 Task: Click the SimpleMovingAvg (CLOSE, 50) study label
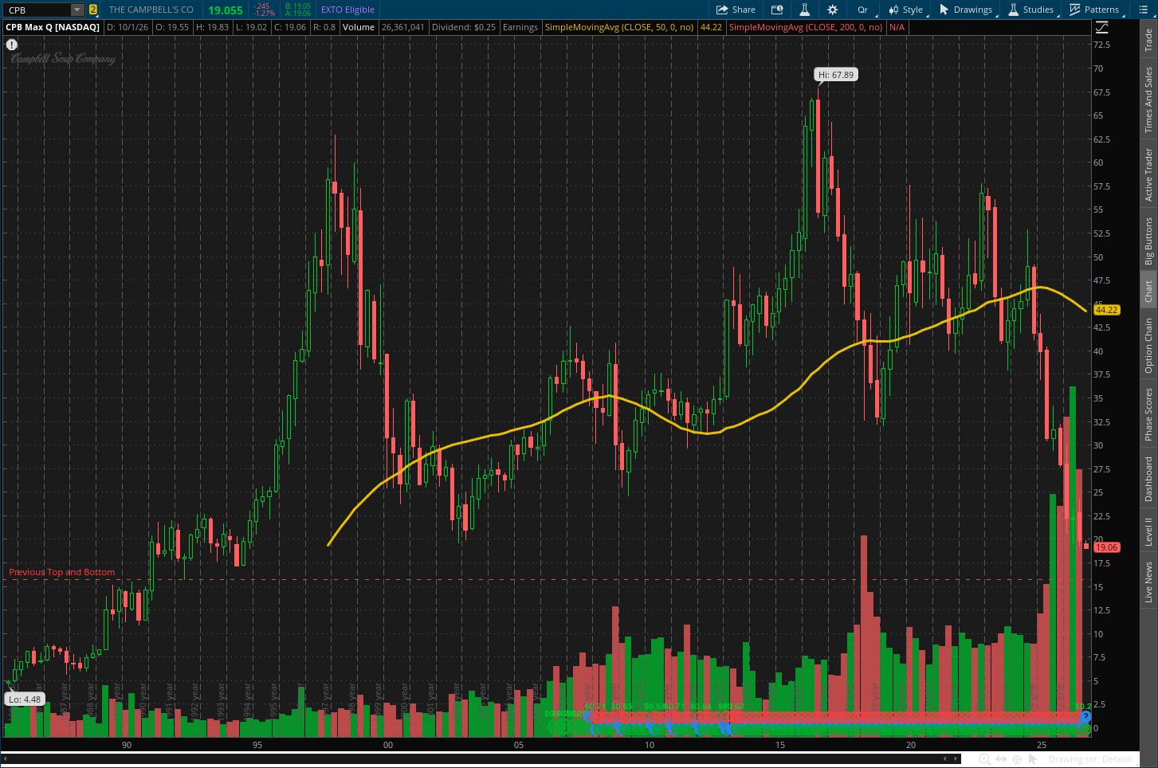click(619, 27)
